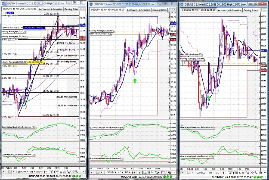
Task: Click shift-chart-to-end icon in GBP/USD toolbar
Action: 230,172
